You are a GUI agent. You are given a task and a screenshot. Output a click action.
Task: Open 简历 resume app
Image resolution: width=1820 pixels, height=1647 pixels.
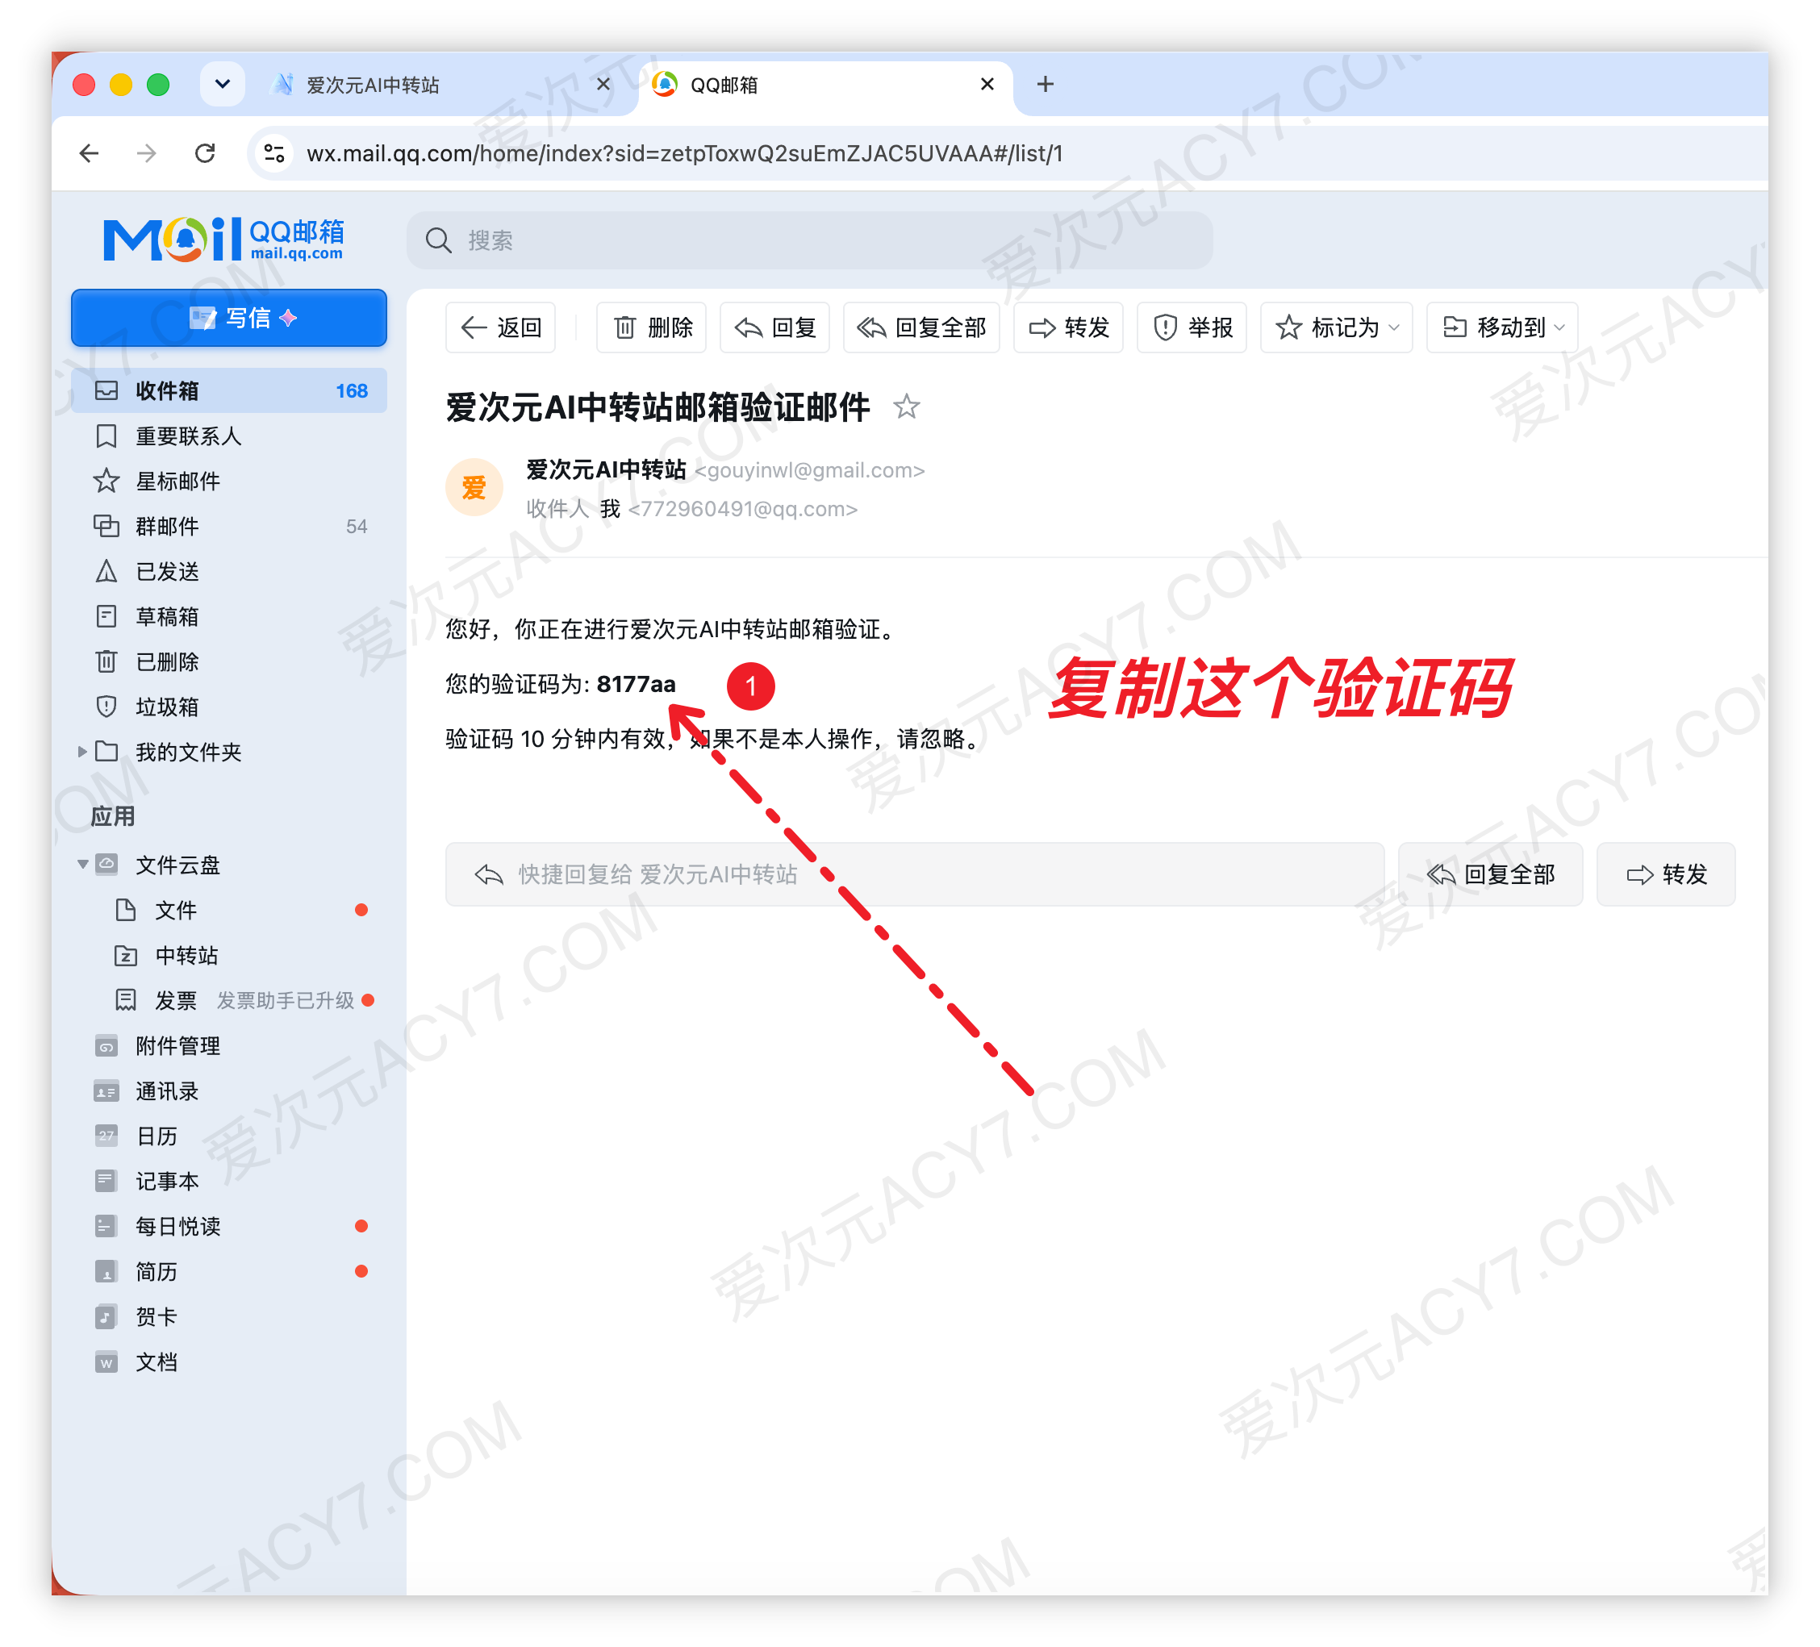[229, 1272]
